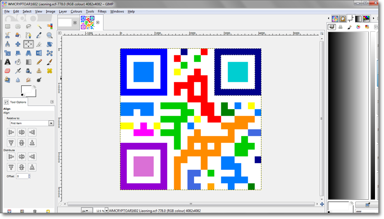Choose the Free Select lasso tool
This screenshot has height=219, width=384.
tap(28, 26)
